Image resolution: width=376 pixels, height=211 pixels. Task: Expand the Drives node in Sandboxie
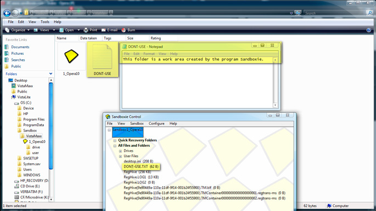120,151
